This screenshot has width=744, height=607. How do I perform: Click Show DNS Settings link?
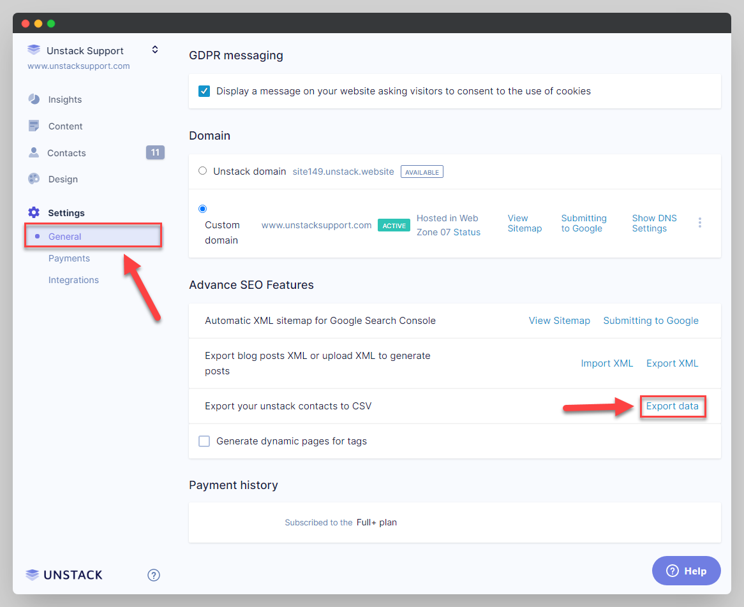[x=654, y=223]
